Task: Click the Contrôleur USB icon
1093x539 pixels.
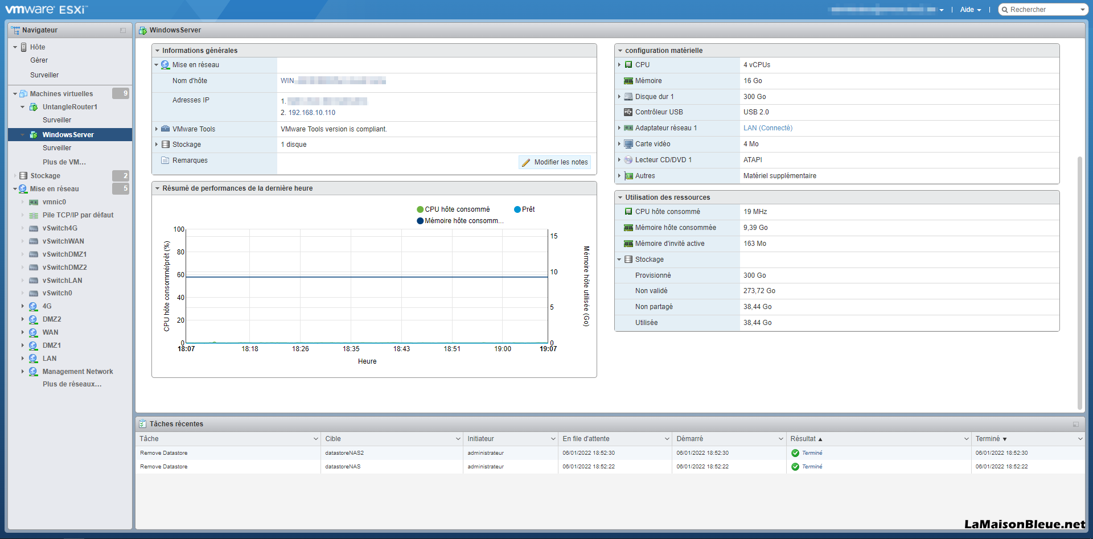Action: [628, 112]
